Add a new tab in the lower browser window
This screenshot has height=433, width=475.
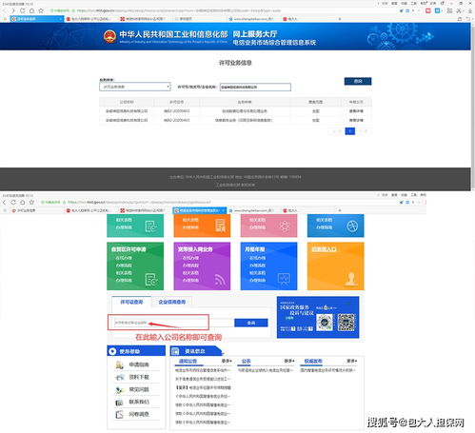pyautogui.click(x=340, y=210)
